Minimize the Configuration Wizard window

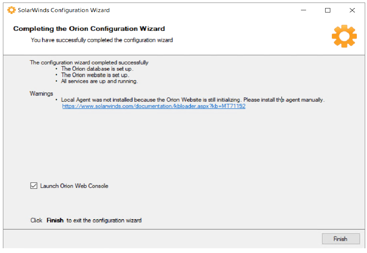(x=304, y=10)
